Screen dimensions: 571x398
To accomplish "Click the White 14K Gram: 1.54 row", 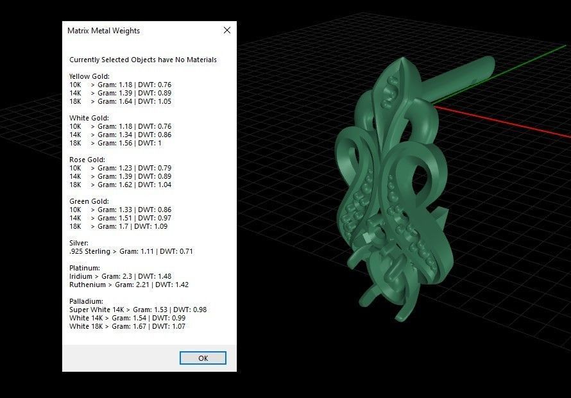I will tap(127, 318).
